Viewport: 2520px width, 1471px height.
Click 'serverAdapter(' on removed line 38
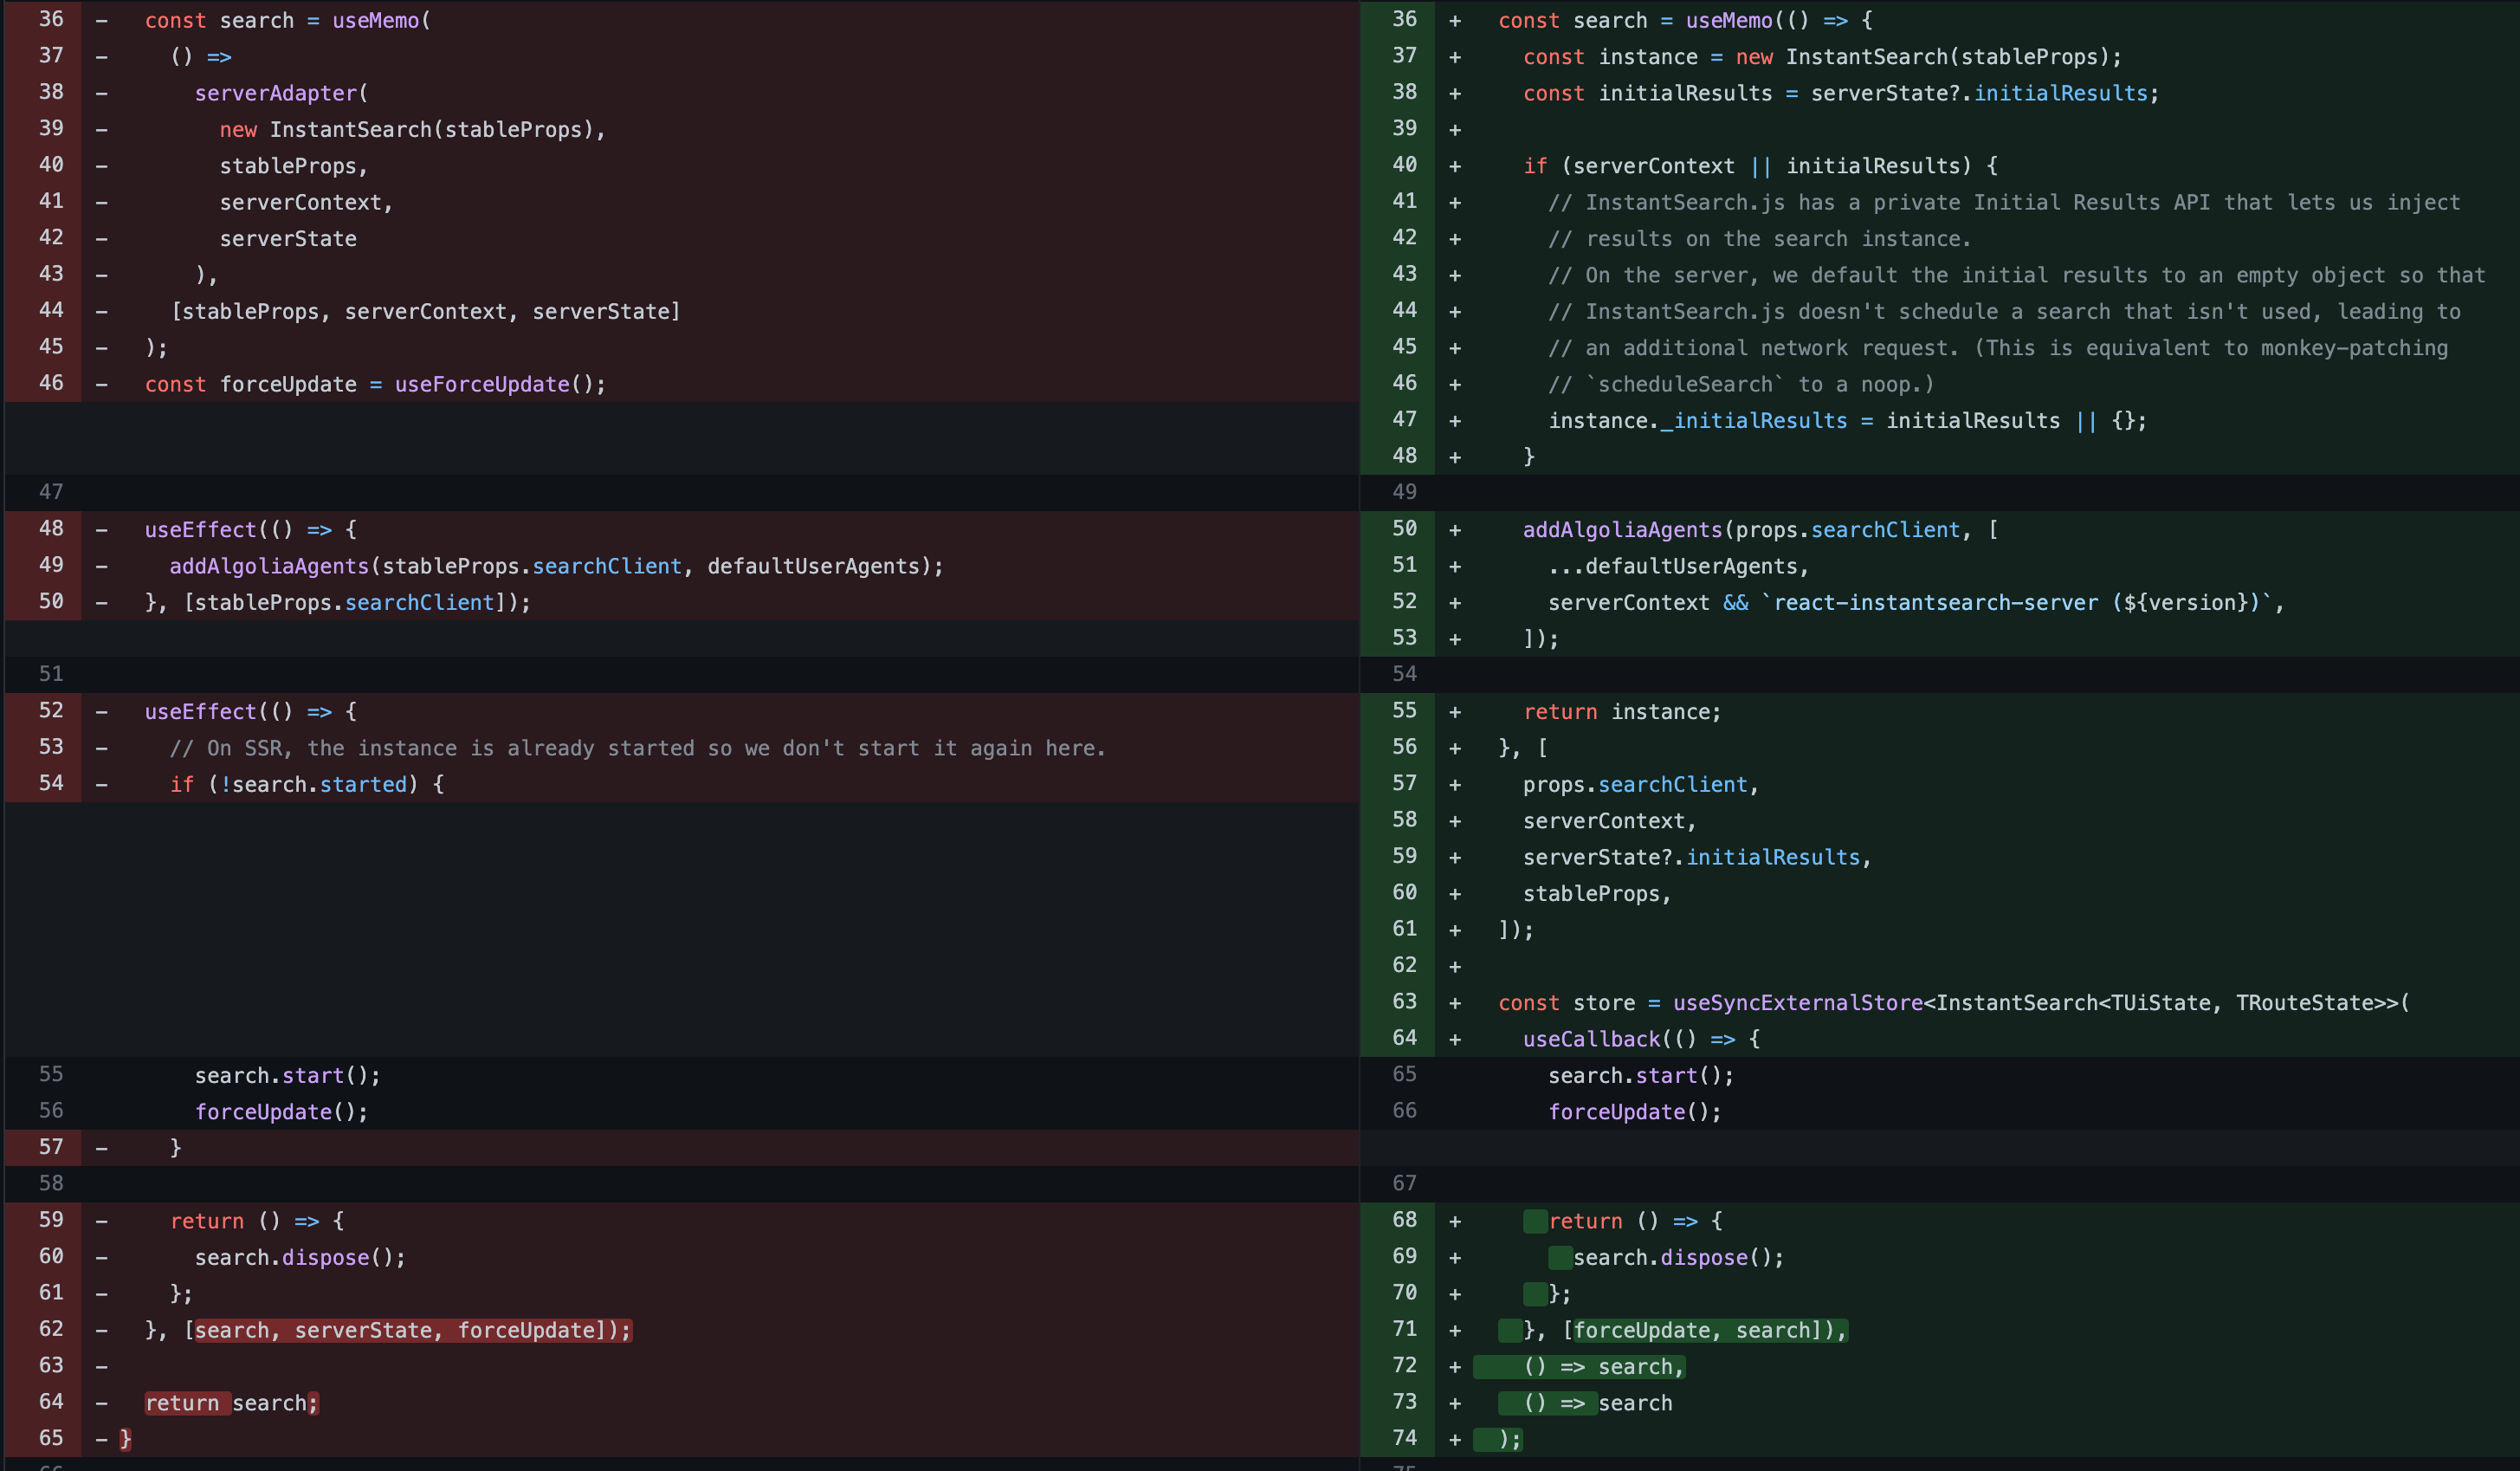[x=281, y=93]
